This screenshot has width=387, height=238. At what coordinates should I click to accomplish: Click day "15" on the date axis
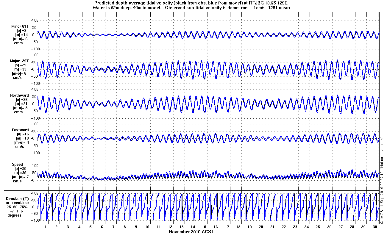pos(204,227)
